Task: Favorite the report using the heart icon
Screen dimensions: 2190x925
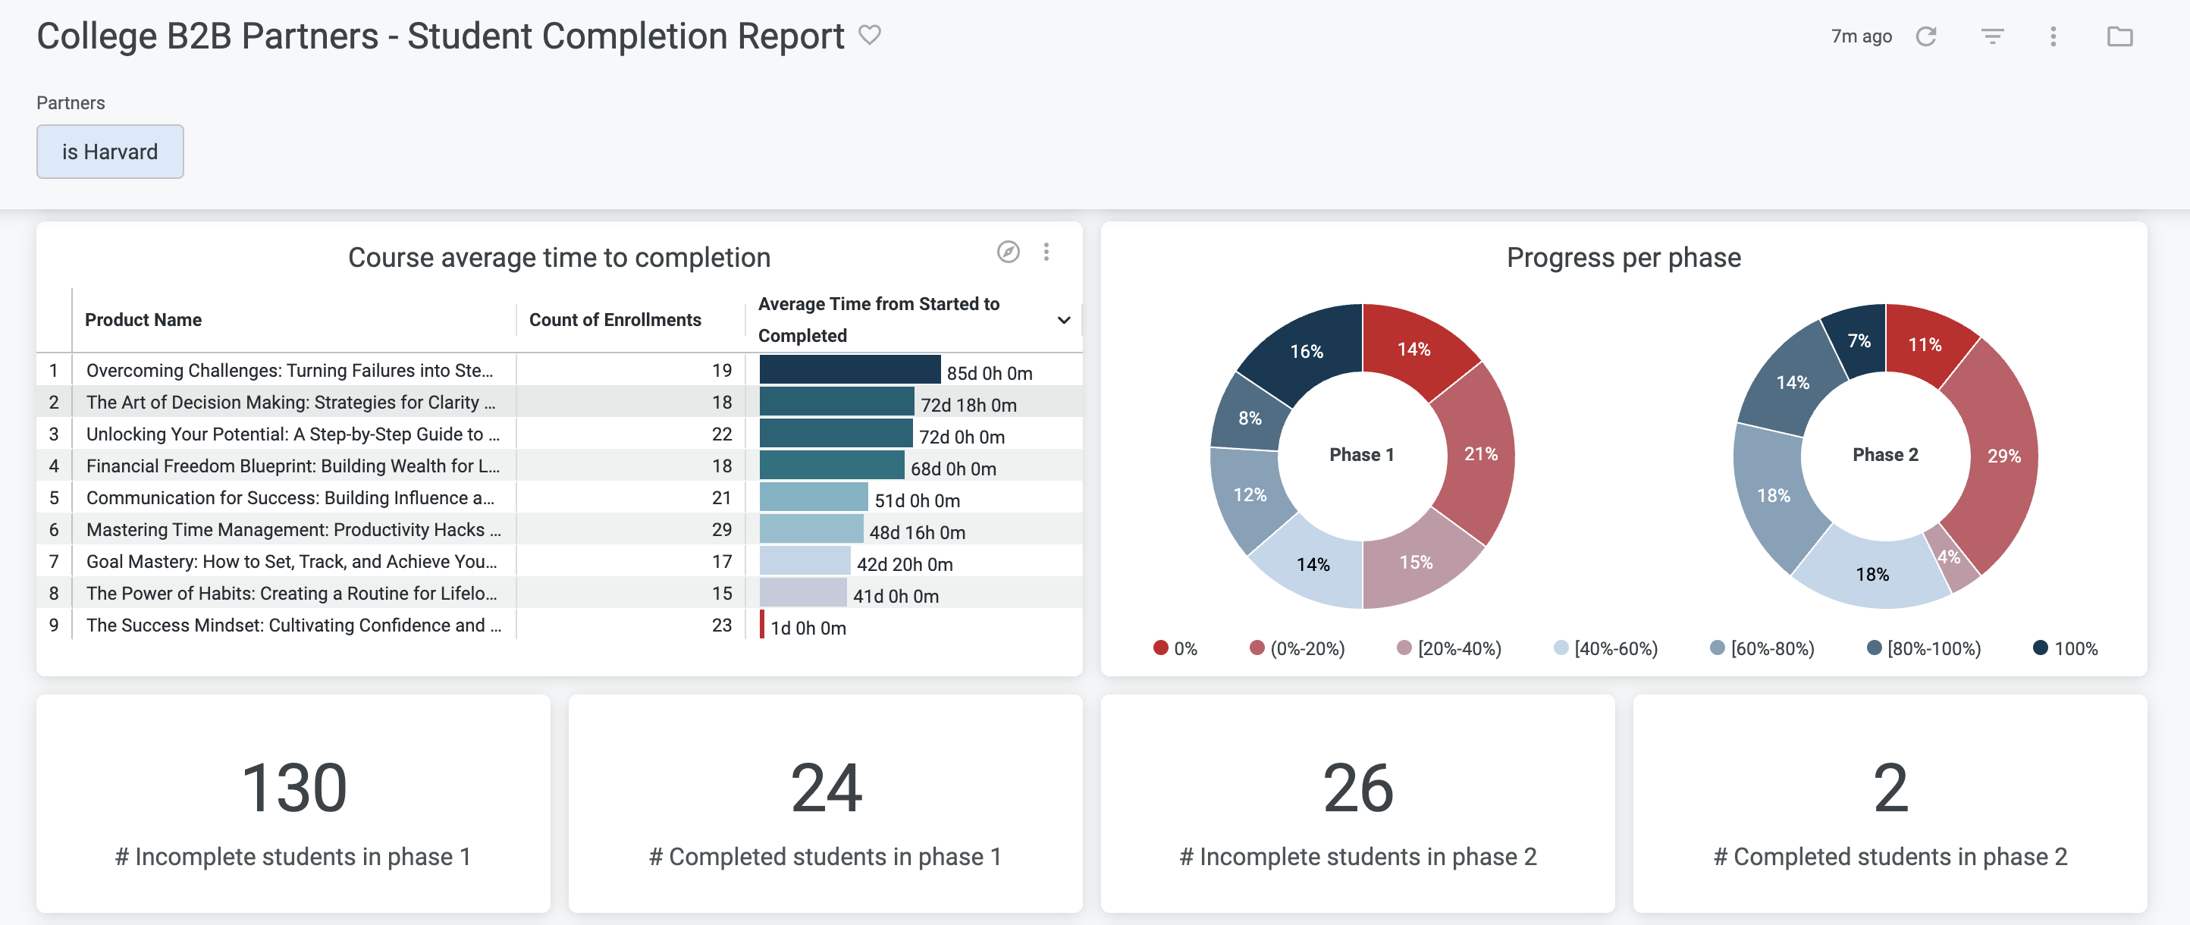Action: pyautogui.click(x=870, y=36)
